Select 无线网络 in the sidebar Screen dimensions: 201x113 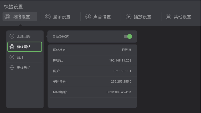(24, 36)
